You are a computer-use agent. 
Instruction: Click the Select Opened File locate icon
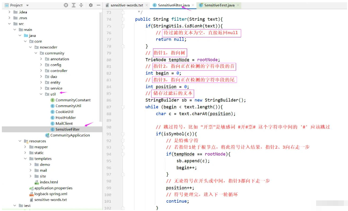66,5
